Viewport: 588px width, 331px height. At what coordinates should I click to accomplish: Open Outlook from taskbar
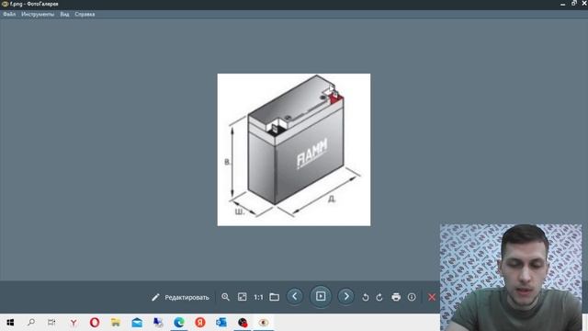coord(221,323)
